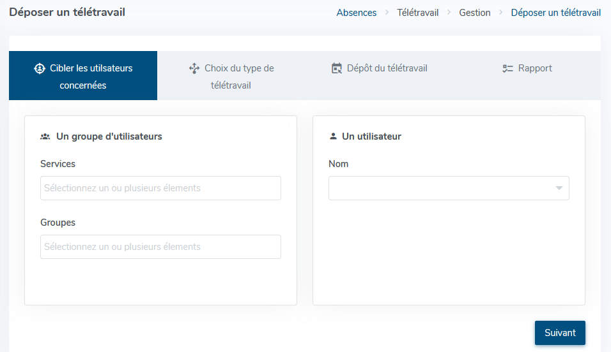The width and height of the screenshot is (611, 352).
Task: Open the Télétravail breadcrumb link
Action: 417,13
